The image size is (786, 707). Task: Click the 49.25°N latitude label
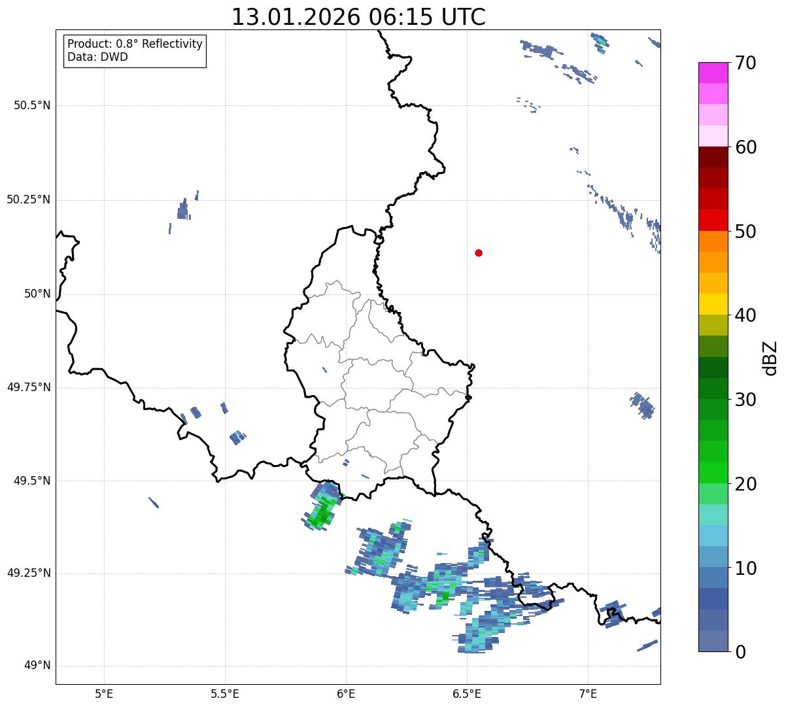tap(29, 573)
